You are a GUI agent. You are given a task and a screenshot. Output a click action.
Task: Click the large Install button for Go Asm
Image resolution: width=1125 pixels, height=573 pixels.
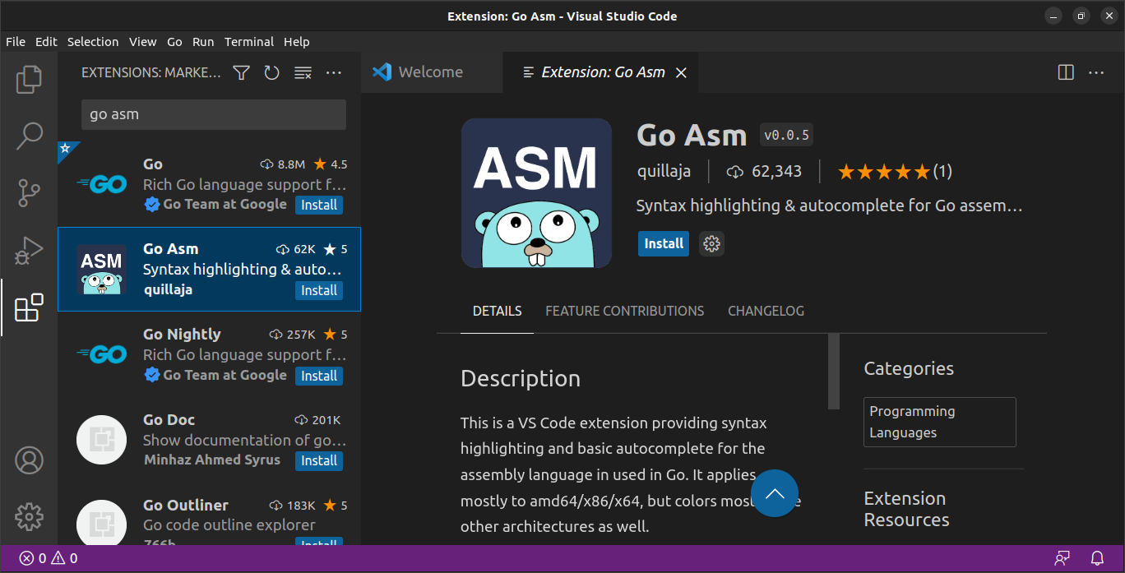664,243
